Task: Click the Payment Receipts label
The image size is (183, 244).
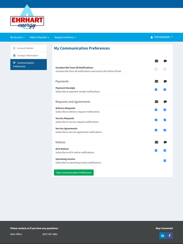Action: tap(65, 88)
